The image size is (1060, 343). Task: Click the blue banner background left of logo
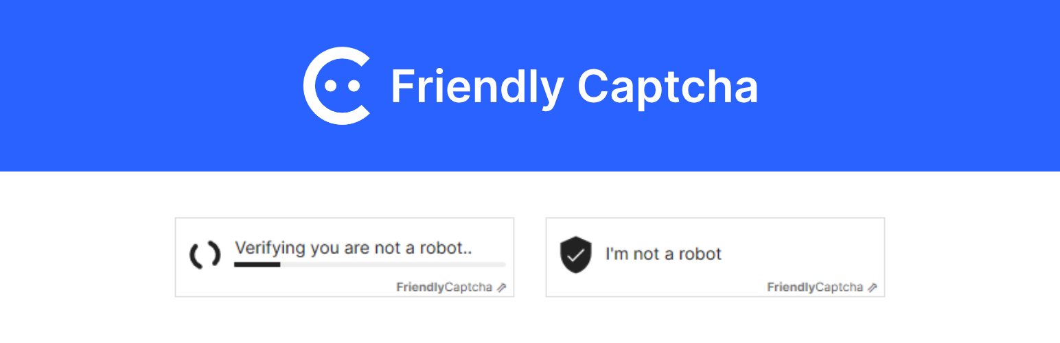(x=151, y=86)
